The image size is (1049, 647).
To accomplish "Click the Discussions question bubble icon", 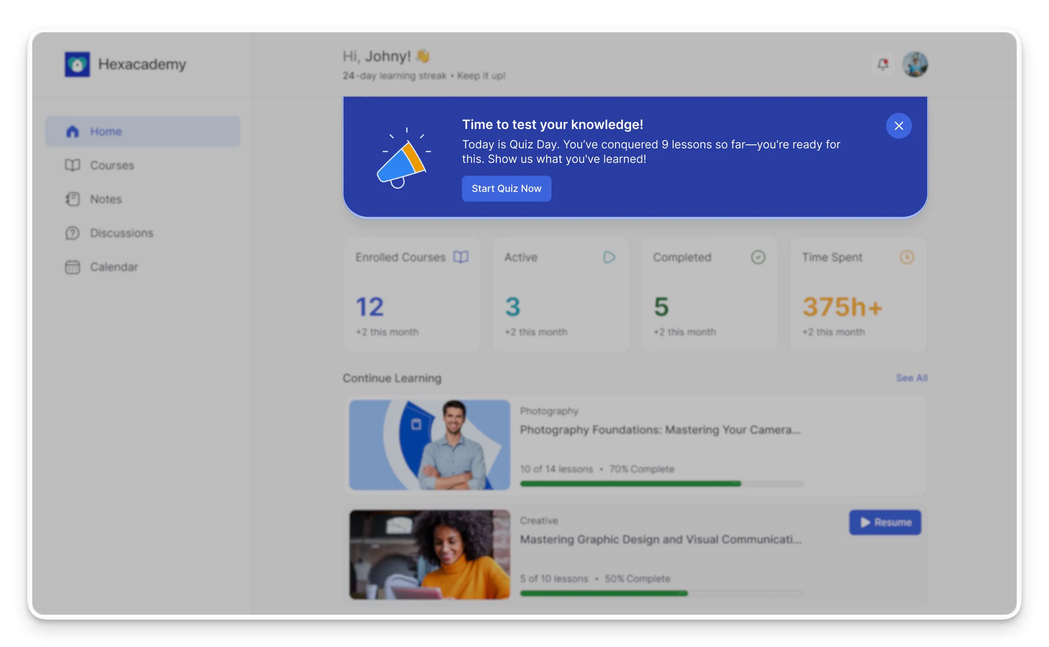I will (72, 233).
